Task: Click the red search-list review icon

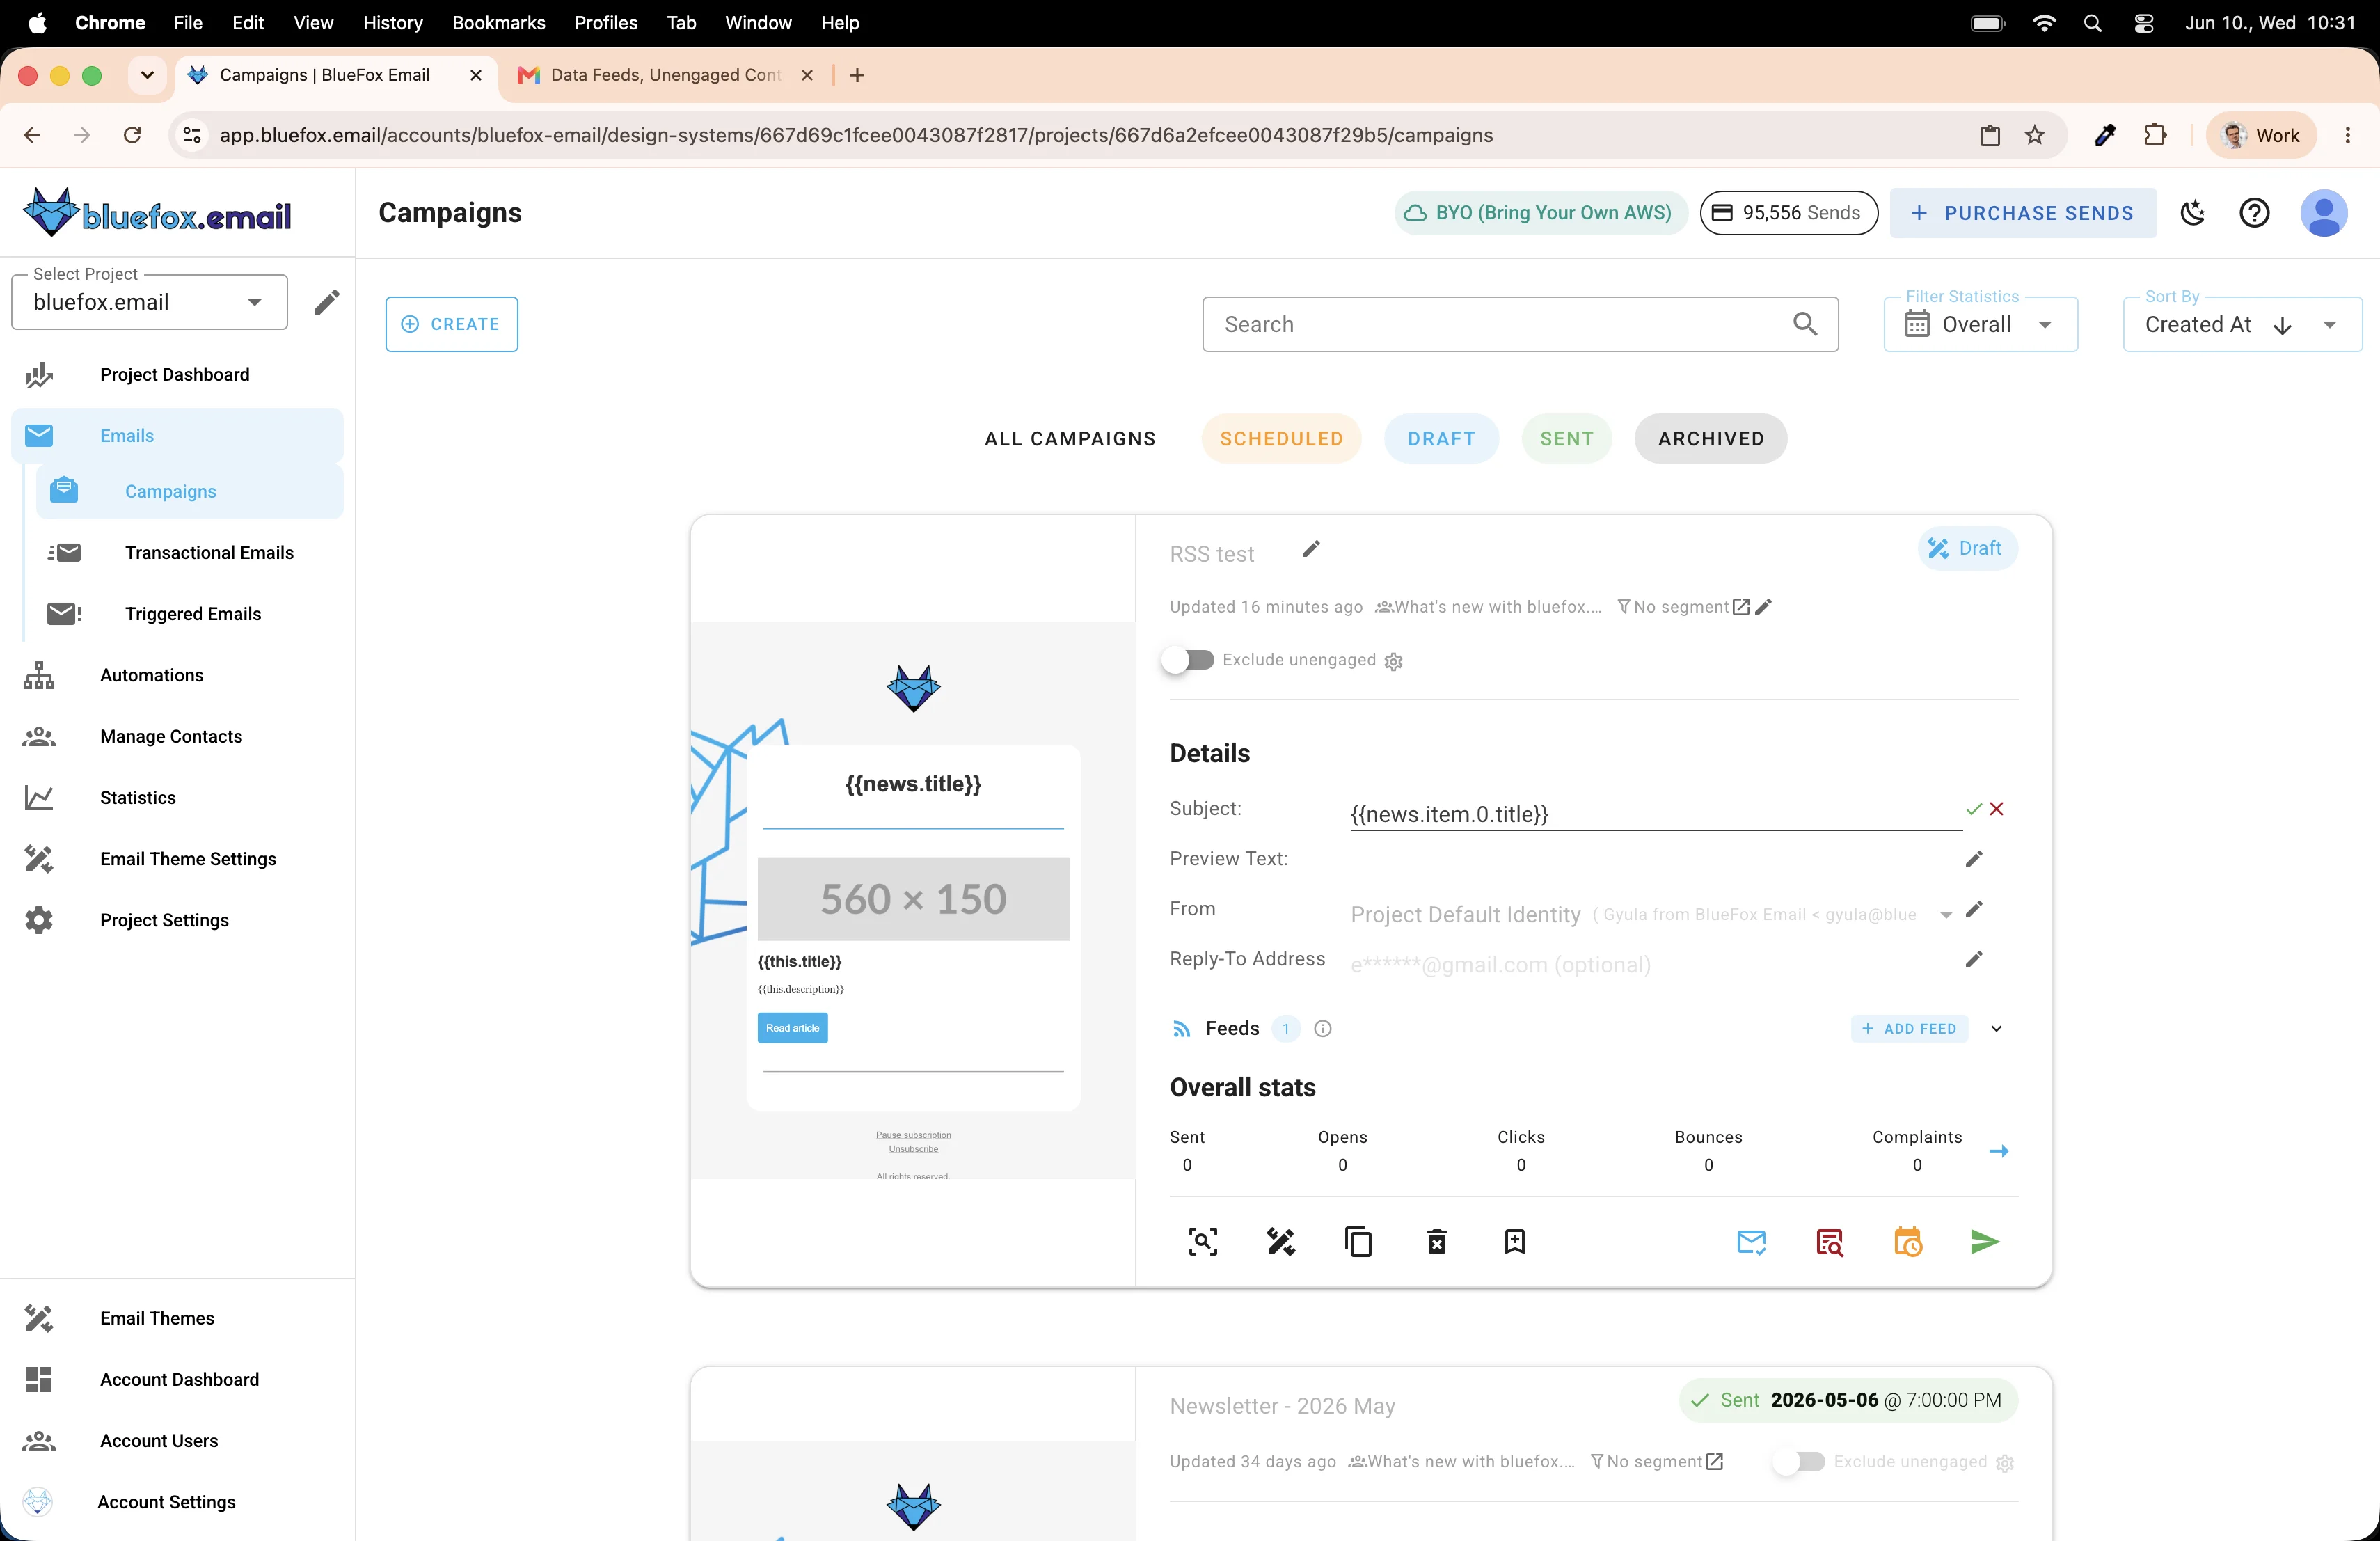Action: [x=1829, y=1242]
